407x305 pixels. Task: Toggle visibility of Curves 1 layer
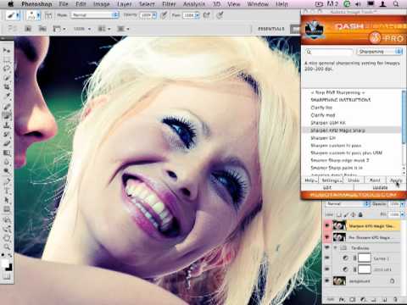(327, 258)
